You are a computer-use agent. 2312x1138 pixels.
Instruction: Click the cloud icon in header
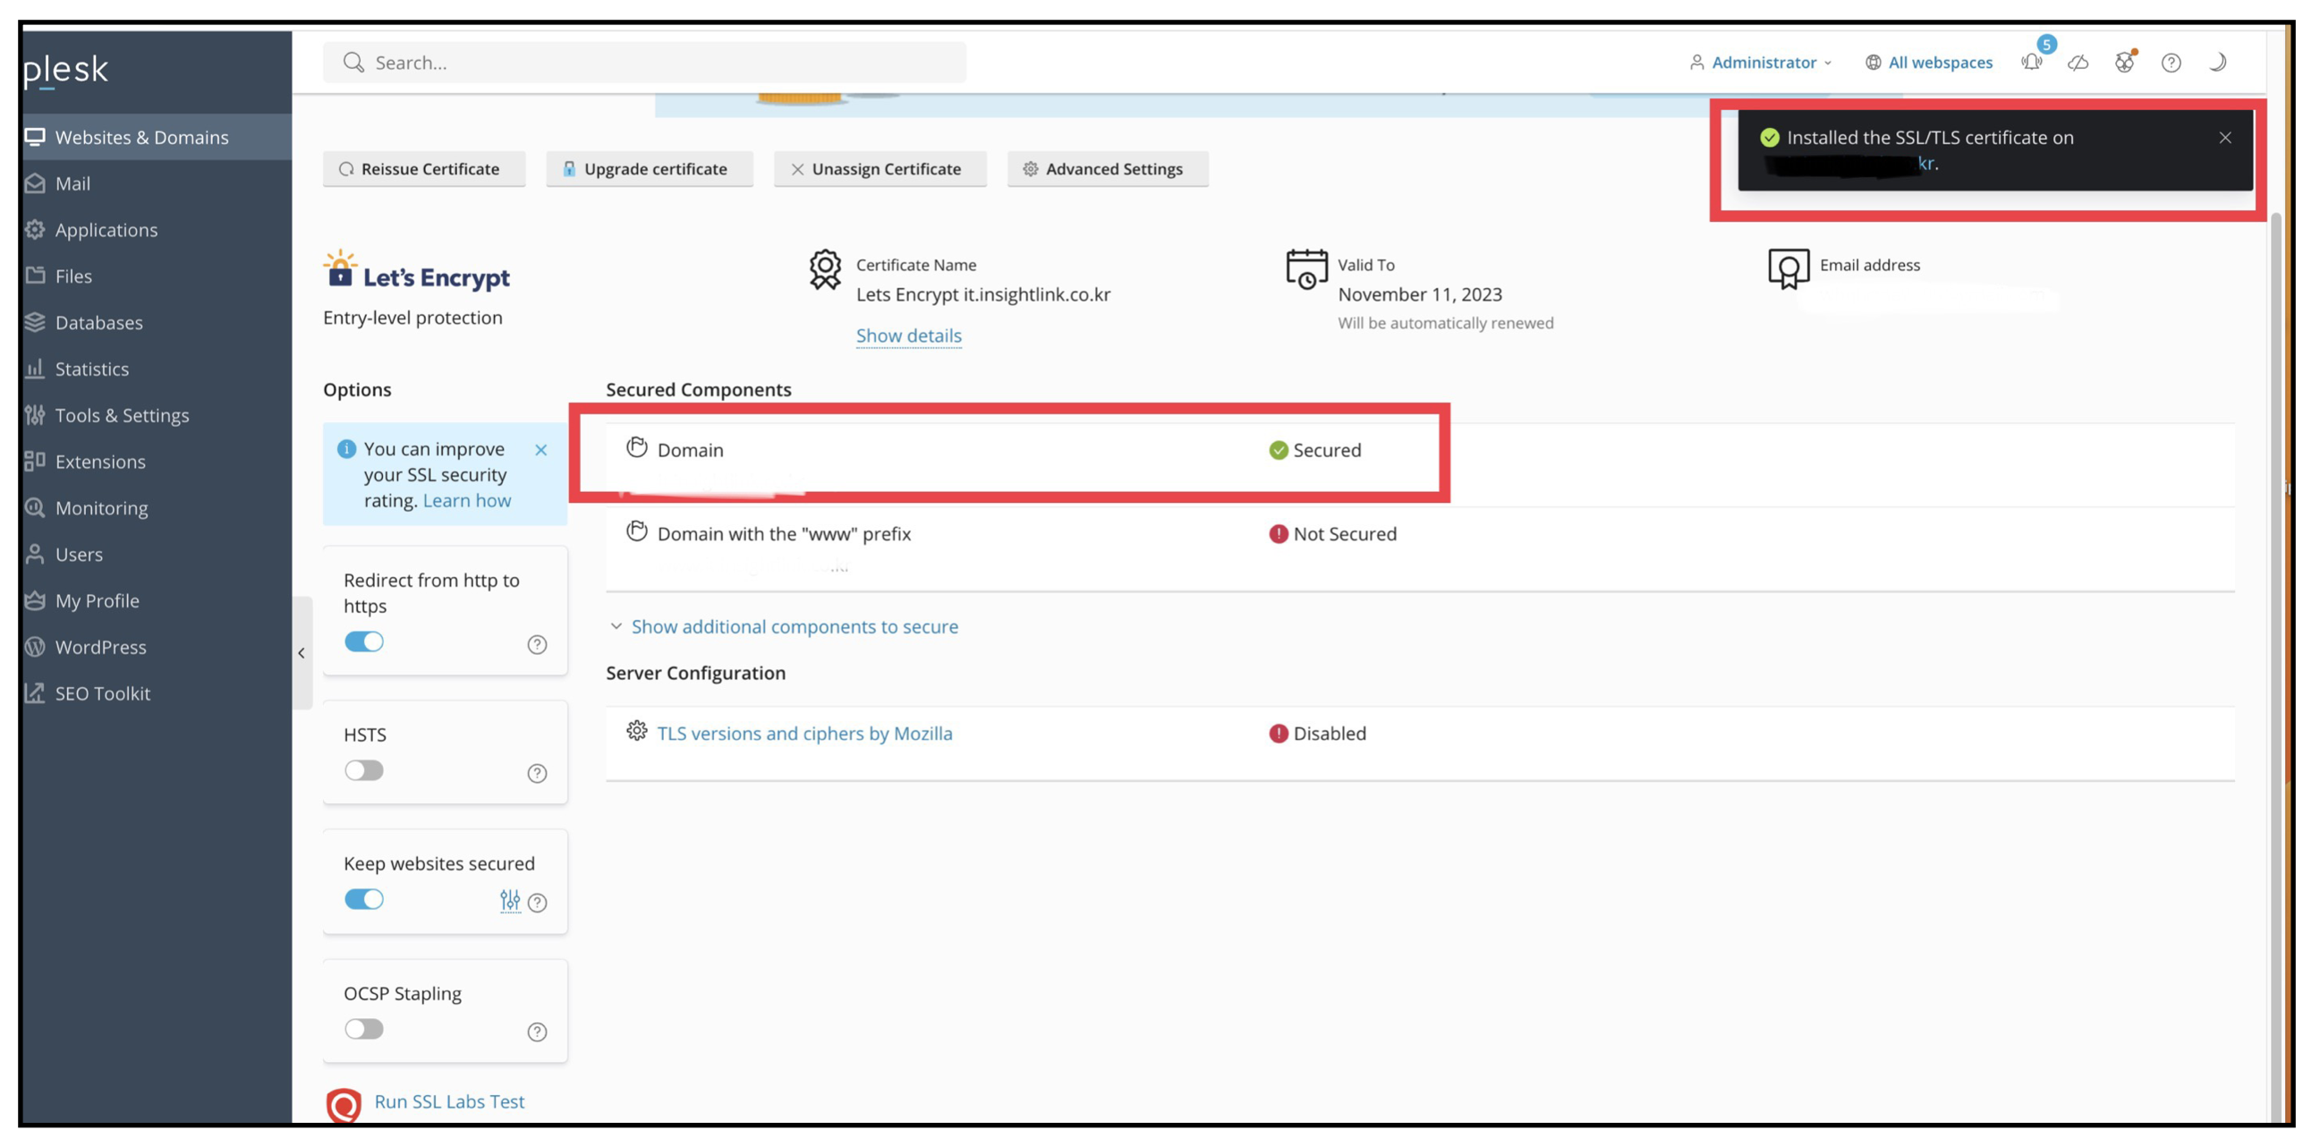click(x=2078, y=62)
